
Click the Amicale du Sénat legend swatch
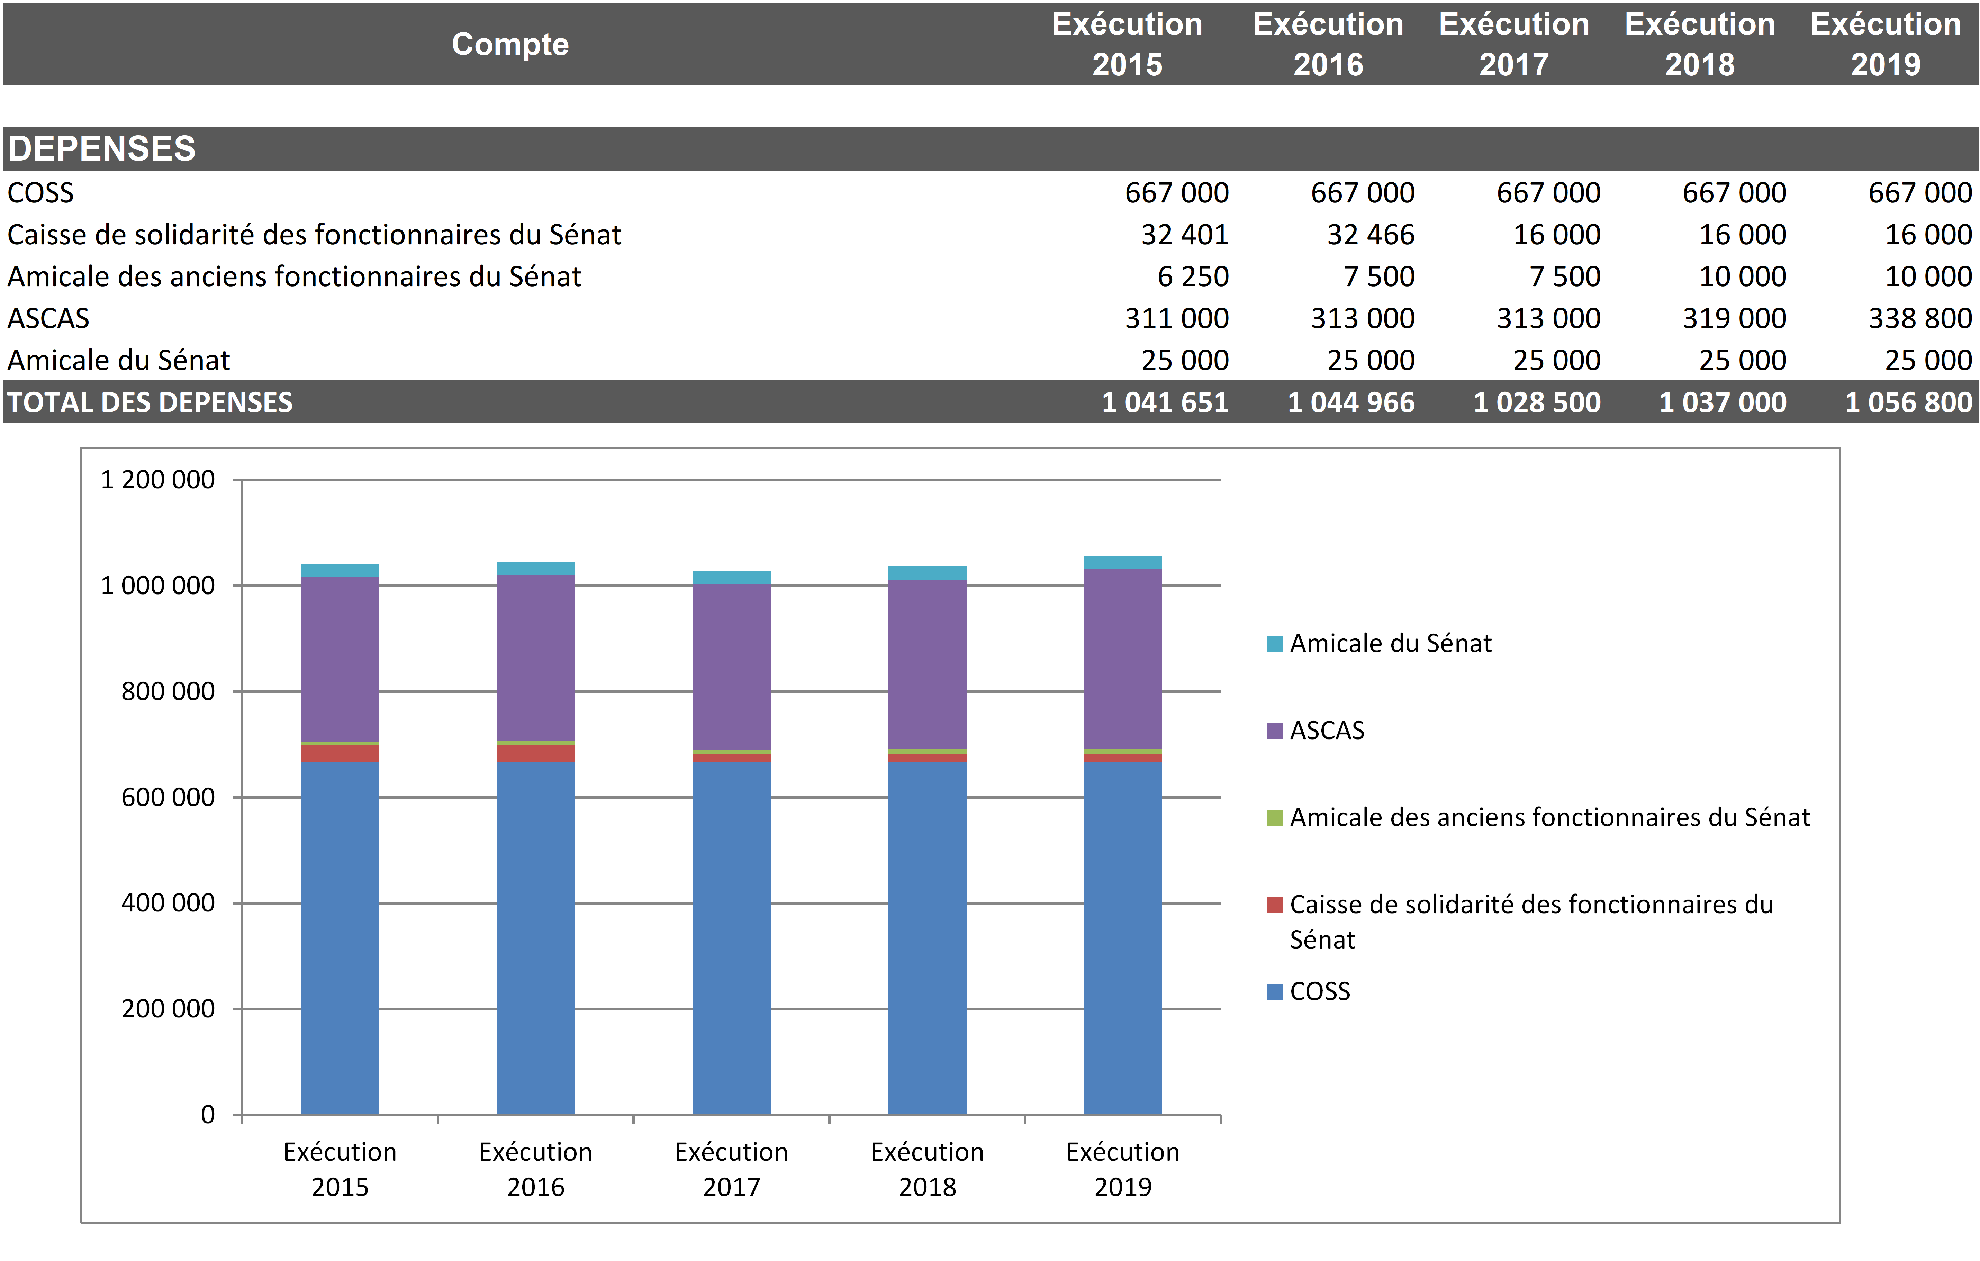coord(1275,644)
